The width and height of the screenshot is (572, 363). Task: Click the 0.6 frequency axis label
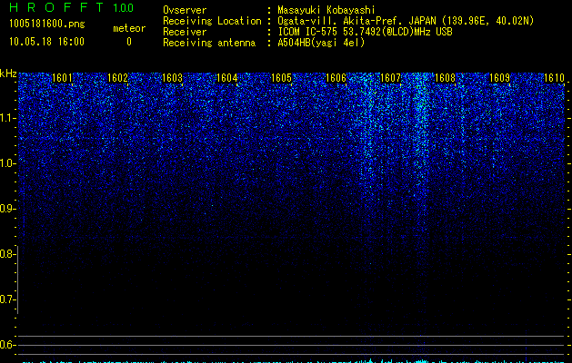7,345
